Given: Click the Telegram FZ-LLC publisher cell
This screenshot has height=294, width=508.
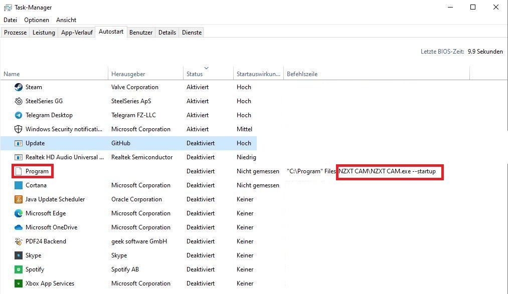Looking at the screenshot, I should coord(133,115).
